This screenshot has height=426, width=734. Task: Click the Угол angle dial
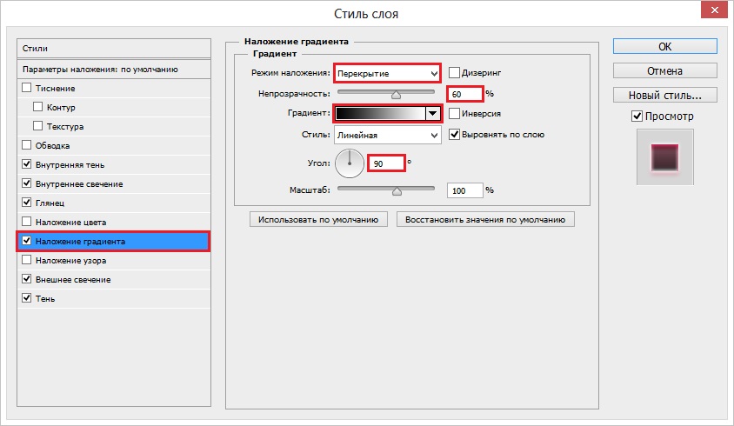(x=350, y=163)
